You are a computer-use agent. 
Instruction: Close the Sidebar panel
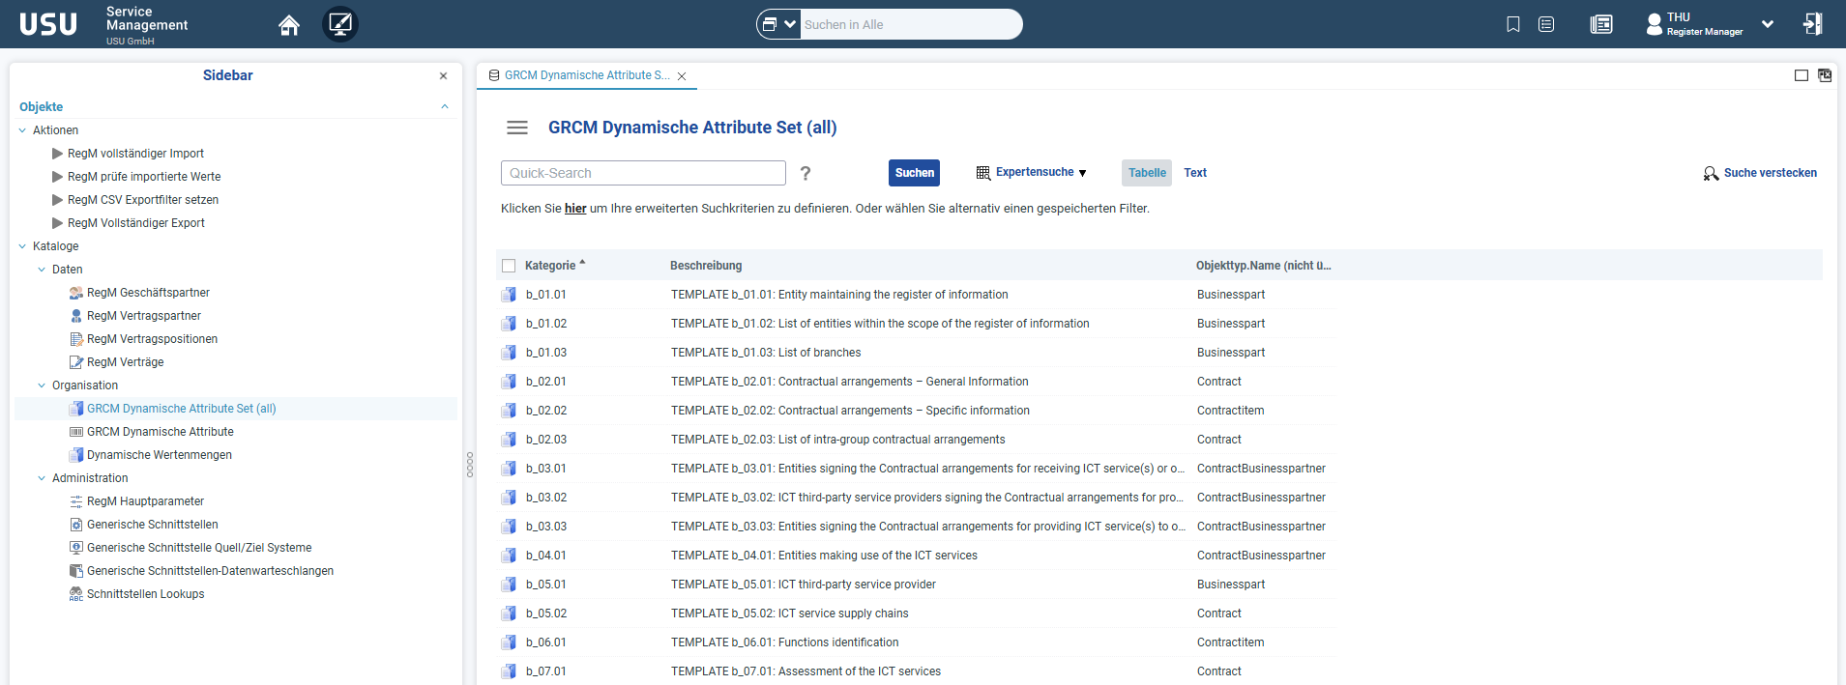coord(443,75)
